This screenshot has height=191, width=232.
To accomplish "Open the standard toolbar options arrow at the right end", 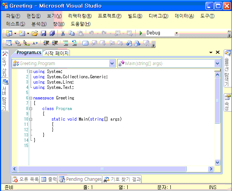I will click(229, 34).
